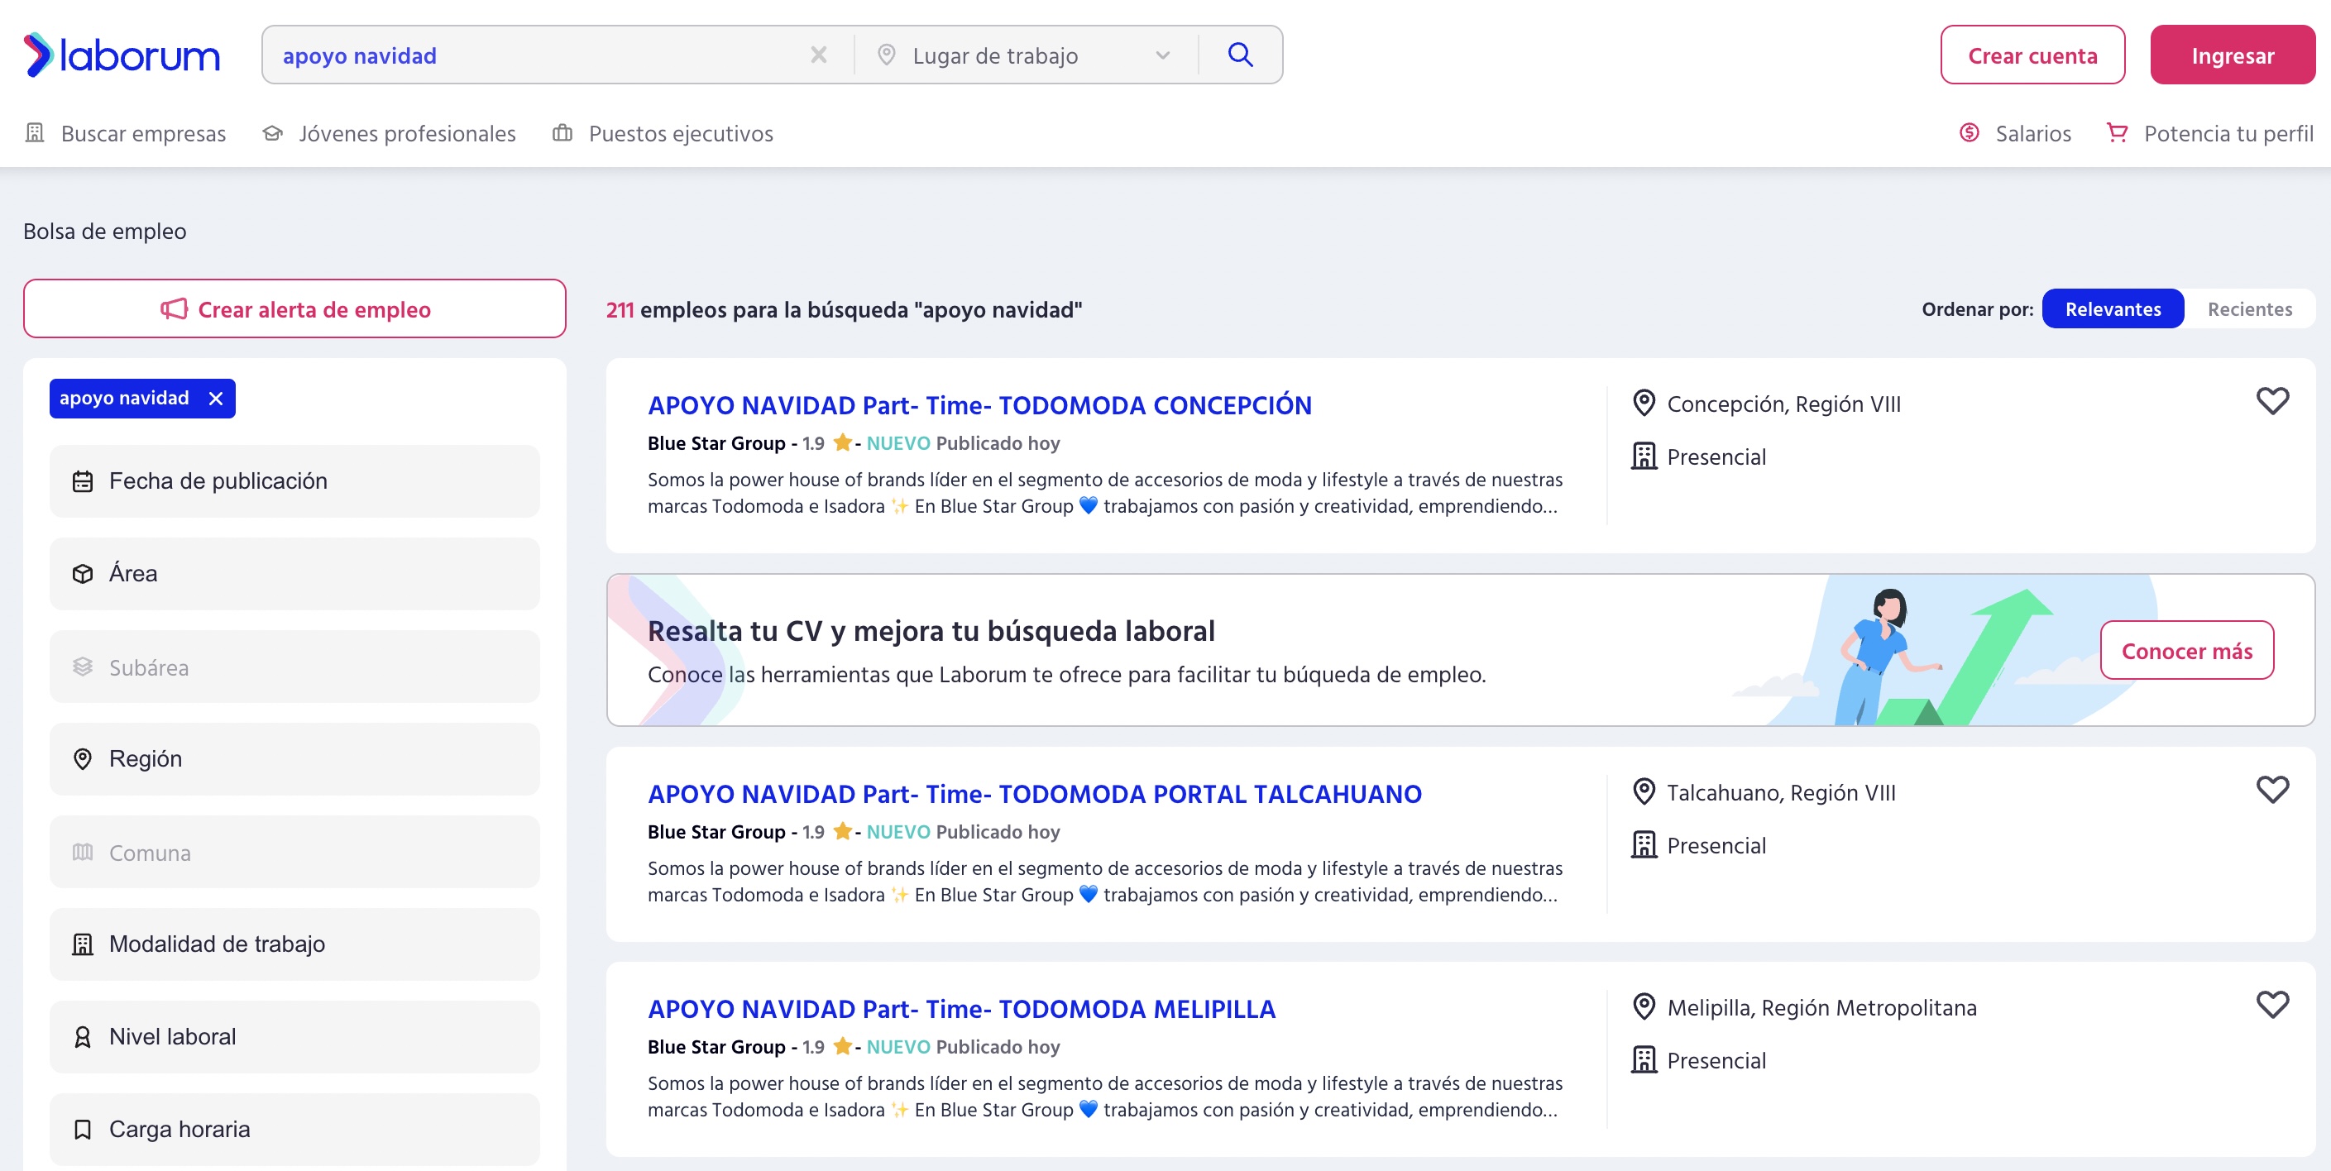Screen dimensions: 2331x1171
Task: Click the Laborum logo
Action: 122,55
